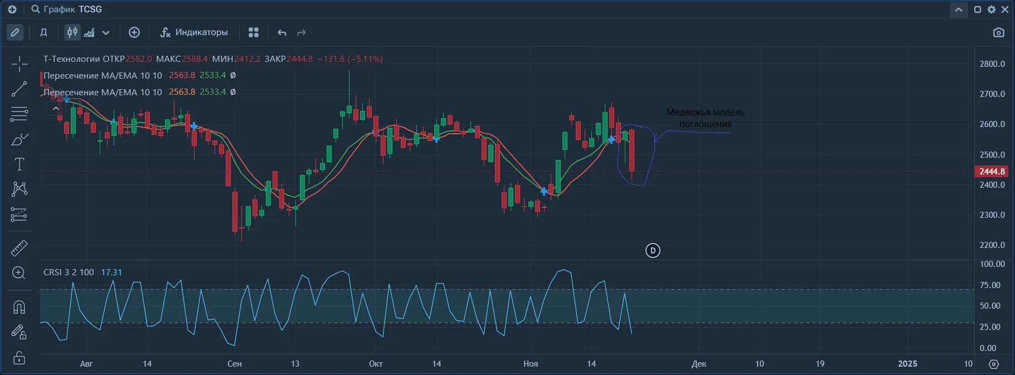Screen dimensions: 1015x375
Task: Select the first Пересечение MA/EMA 10 10 legend
Action: tap(103, 75)
